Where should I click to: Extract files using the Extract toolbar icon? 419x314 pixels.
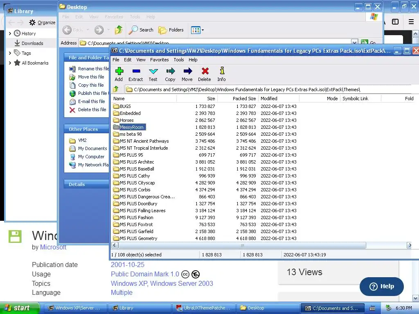pos(136,74)
